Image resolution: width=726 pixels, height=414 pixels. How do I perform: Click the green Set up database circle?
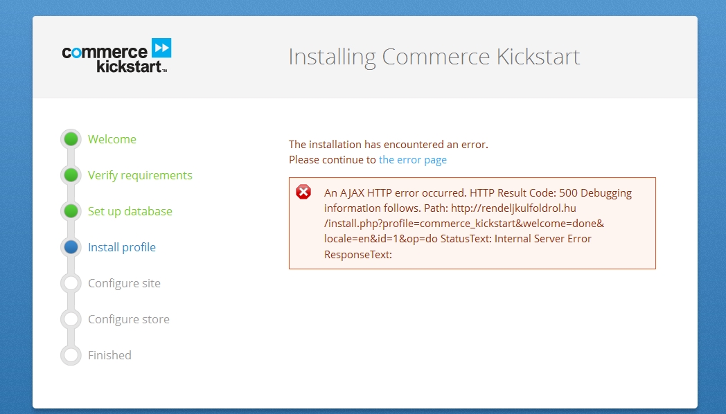(71, 211)
